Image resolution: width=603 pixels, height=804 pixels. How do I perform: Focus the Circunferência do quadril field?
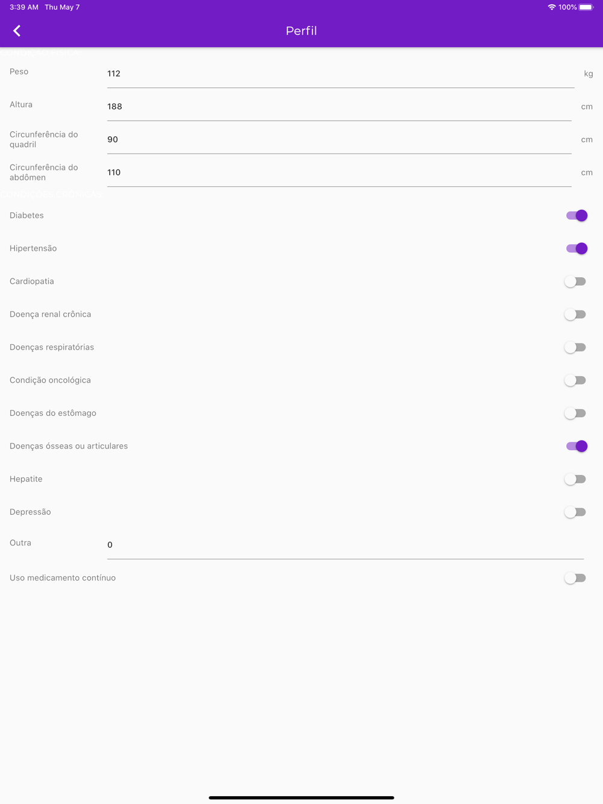[x=339, y=140]
